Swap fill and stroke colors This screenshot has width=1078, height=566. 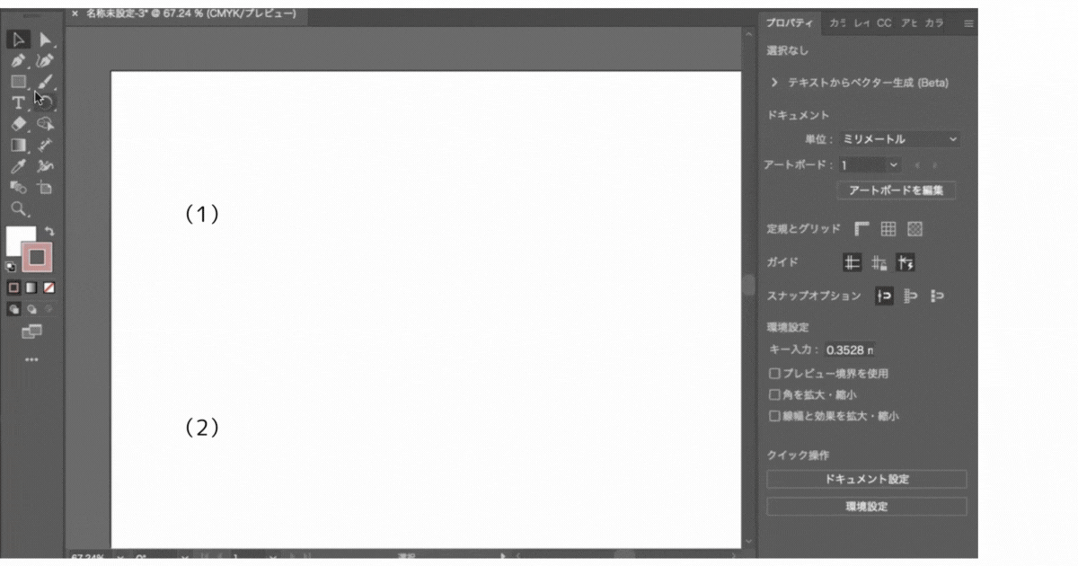point(49,231)
